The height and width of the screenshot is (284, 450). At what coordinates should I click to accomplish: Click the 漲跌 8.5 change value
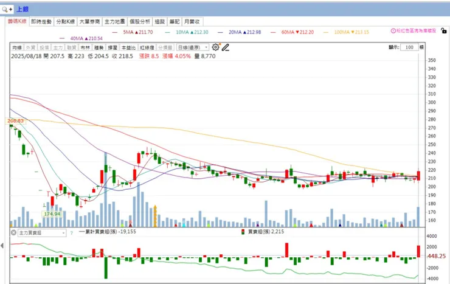(x=149, y=56)
